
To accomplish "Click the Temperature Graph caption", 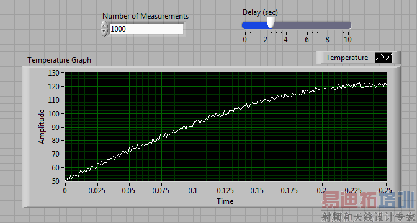I will (59, 60).
